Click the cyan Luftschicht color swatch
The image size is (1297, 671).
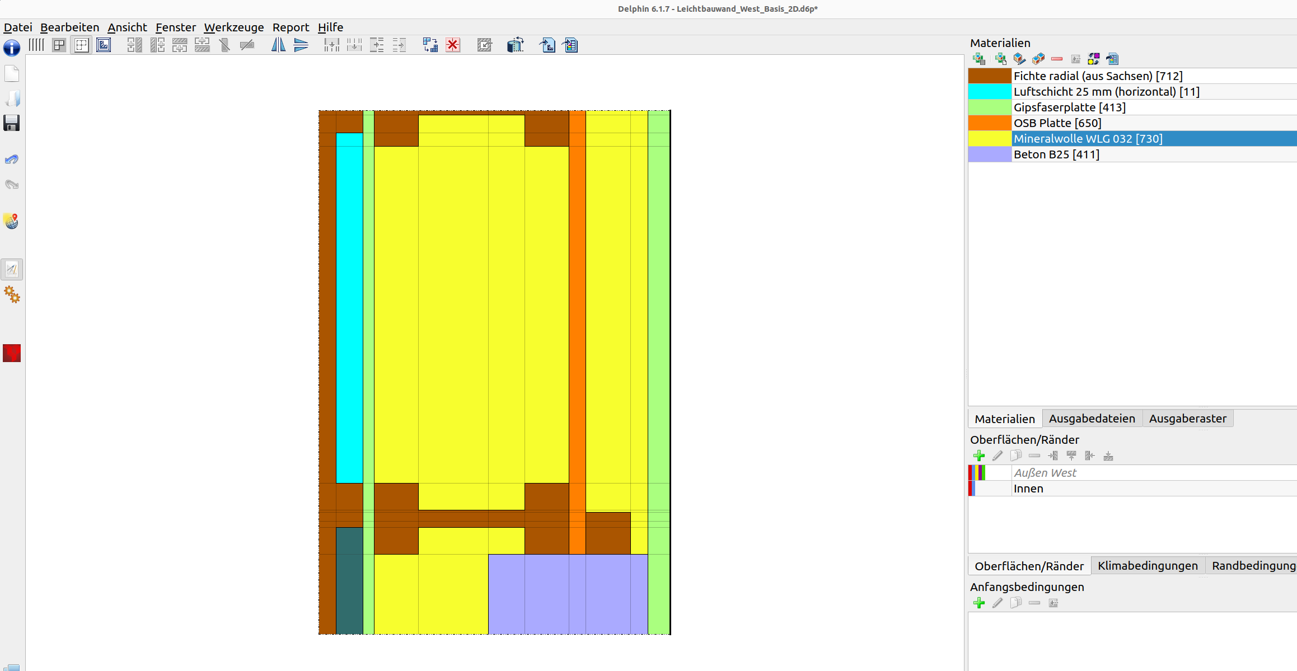[x=990, y=91]
